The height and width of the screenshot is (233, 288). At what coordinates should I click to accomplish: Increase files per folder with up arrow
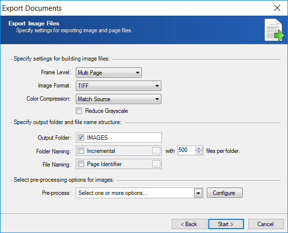click(x=199, y=148)
